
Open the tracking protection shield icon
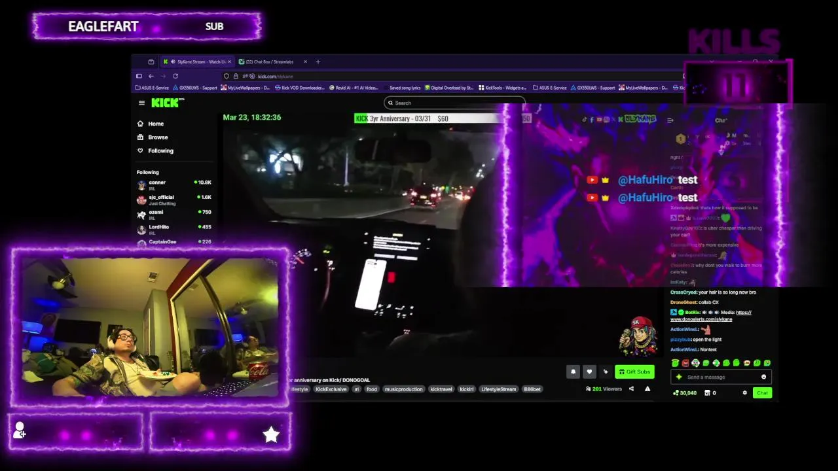[x=227, y=76]
